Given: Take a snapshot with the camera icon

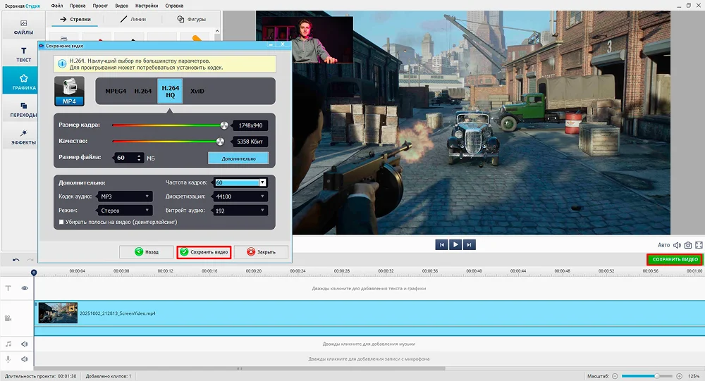Looking at the screenshot, I should [x=688, y=245].
